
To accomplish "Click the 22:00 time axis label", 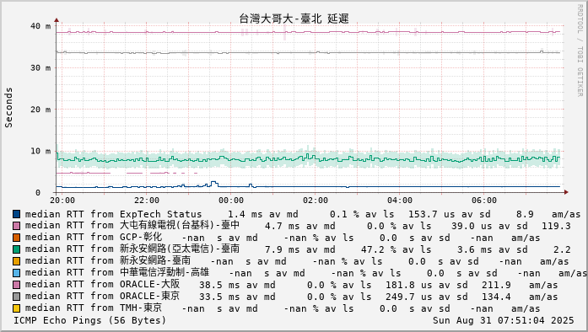I will [147, 201].
